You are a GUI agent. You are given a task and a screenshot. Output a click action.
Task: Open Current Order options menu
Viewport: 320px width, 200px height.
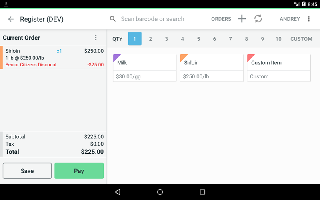click(x=96, y=38)
